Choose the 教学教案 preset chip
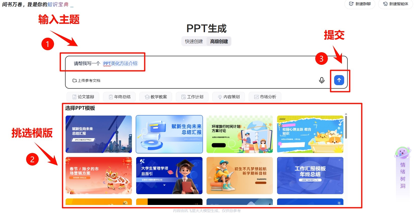414x213 pixels. 156,97
